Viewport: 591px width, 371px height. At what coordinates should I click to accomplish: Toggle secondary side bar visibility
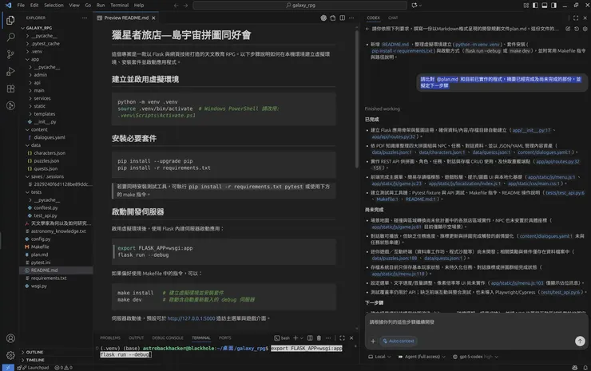pos(553,6)
